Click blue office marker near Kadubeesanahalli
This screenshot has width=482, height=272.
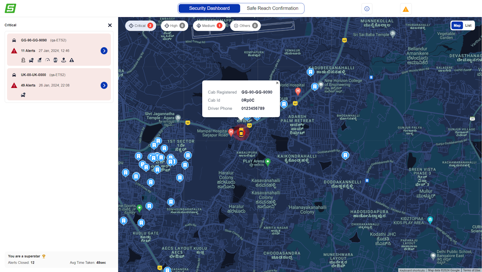tap(310, 72)
